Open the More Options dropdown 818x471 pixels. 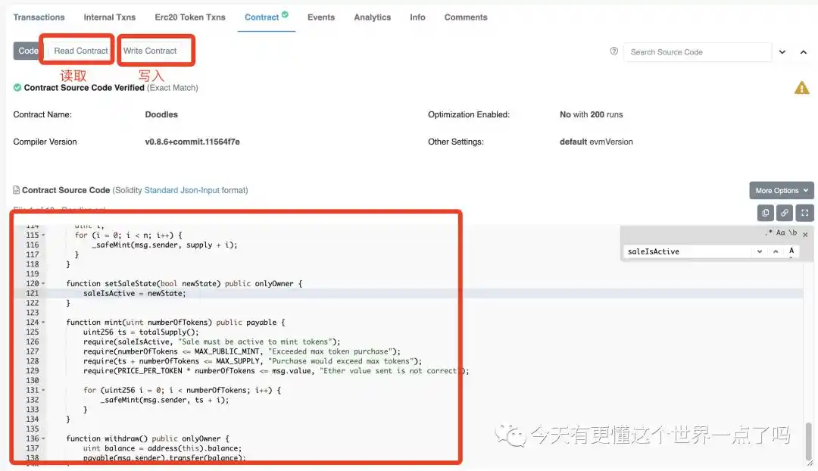click(x=782, y=190)
